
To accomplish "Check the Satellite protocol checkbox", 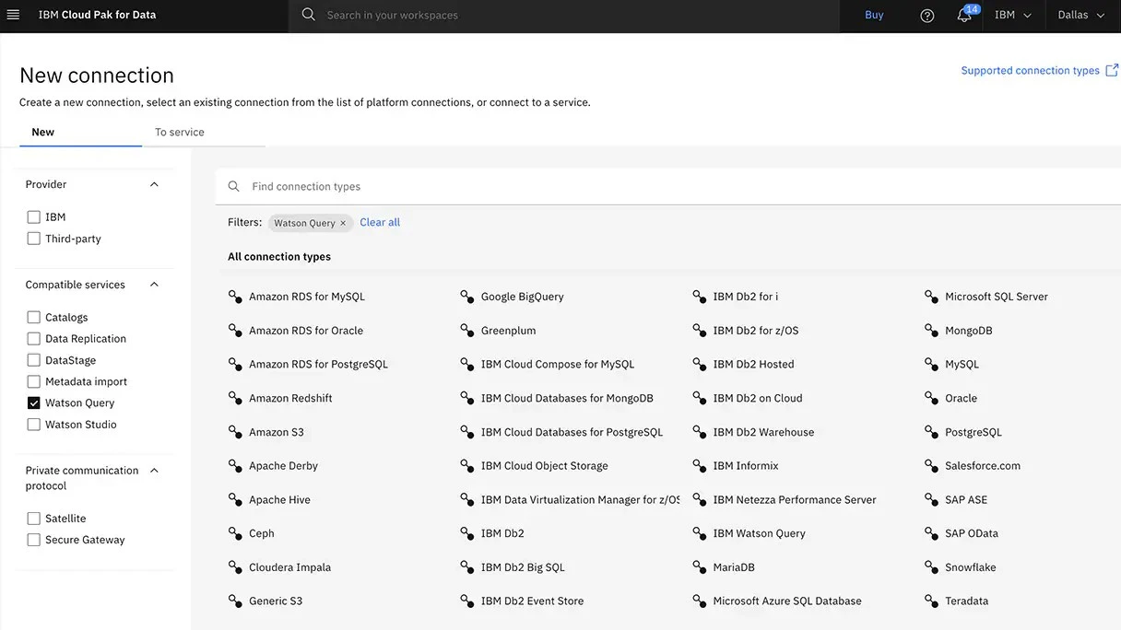I will (34, 519).
